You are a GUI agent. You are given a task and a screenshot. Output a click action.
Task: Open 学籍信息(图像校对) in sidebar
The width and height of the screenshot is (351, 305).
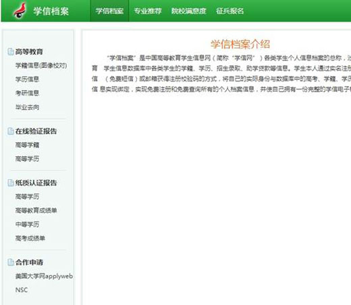(x=41, y=66)
